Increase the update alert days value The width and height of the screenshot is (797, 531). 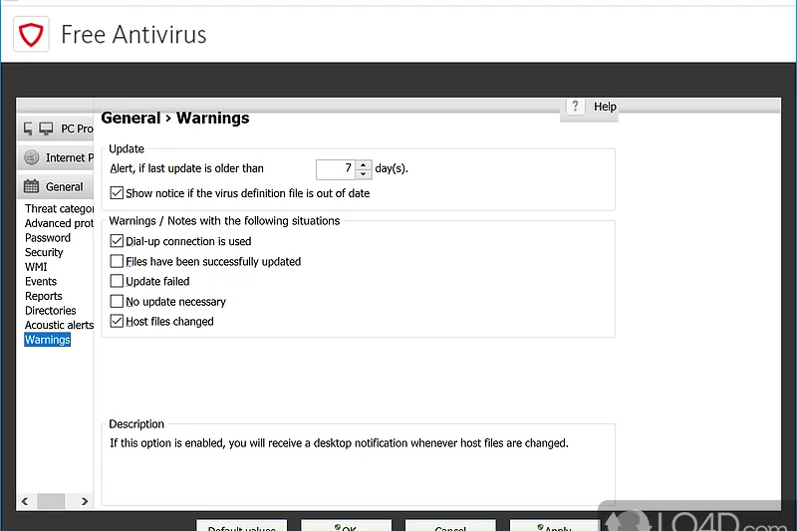click(364, 165)
